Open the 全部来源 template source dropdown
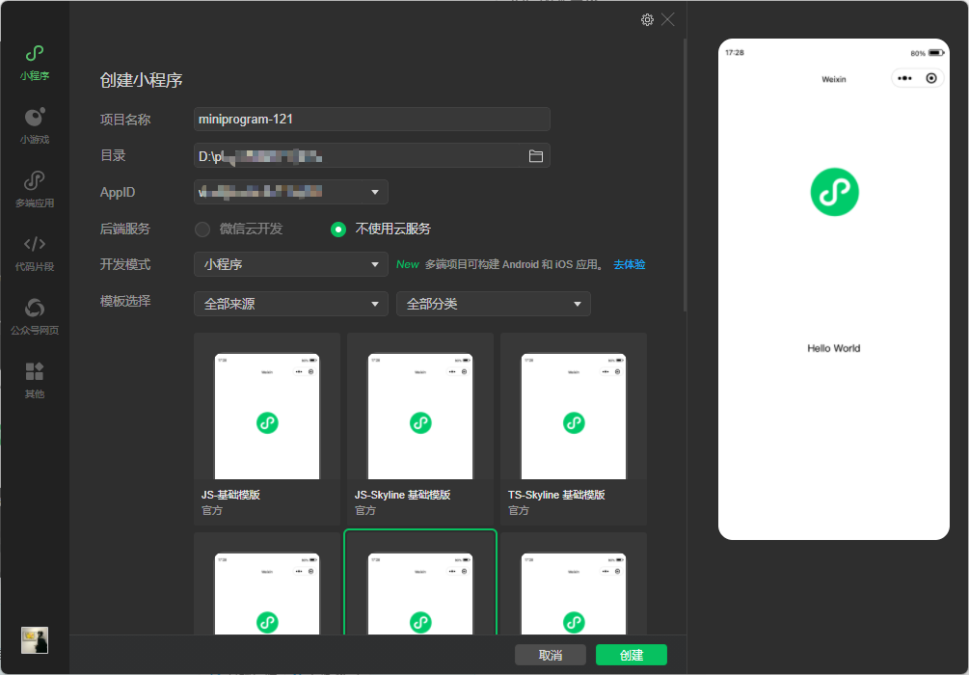The width and height of the screenshot is (969, 675). (291, 304)
